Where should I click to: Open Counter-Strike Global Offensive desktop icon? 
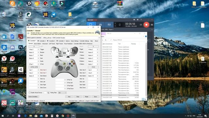(x=4, y=71)
